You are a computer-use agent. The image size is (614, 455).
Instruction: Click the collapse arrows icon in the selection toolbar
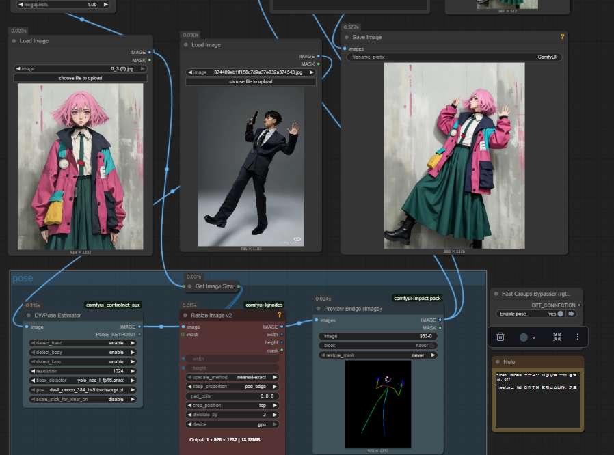point(557,337)
